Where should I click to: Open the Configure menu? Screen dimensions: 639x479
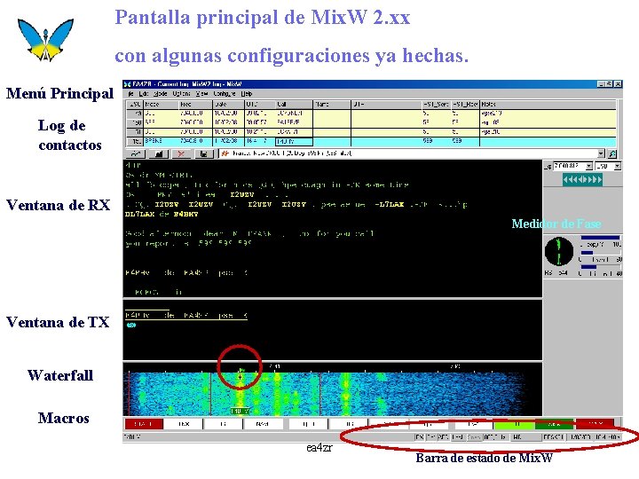tap(225, 94)
